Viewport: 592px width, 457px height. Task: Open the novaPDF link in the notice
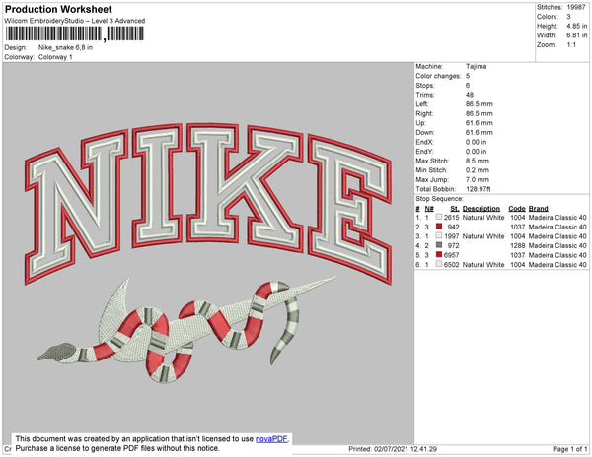pyautogui.click(x=271, y=439)
